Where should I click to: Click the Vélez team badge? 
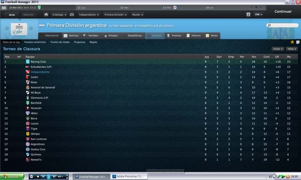pyautogui.click(x=28, y=113)
